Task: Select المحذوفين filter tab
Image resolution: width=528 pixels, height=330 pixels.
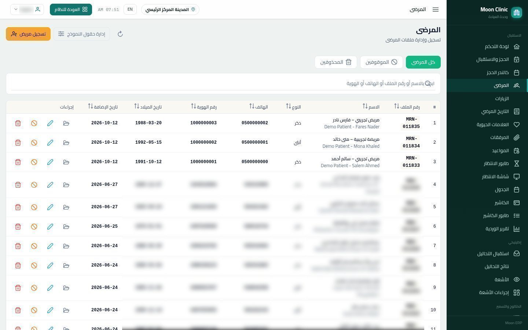Action: [x=336, y=62]
